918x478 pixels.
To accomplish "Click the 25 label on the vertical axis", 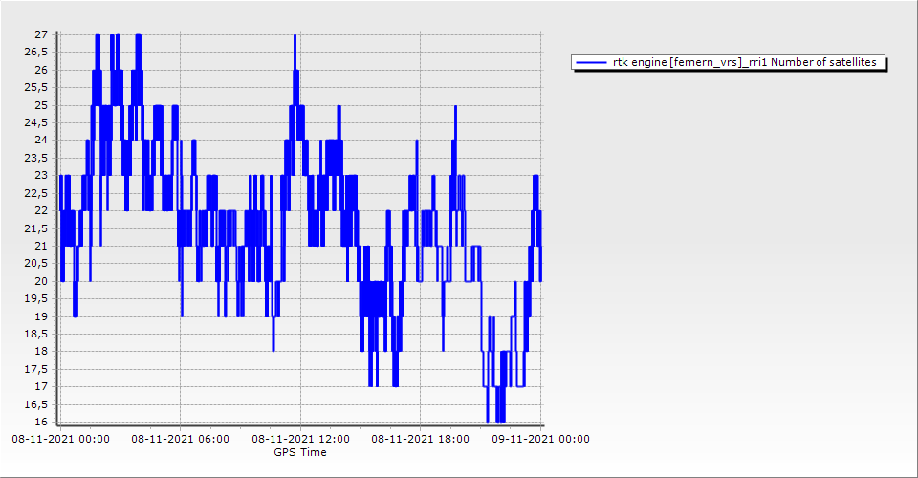I will 41,105.
